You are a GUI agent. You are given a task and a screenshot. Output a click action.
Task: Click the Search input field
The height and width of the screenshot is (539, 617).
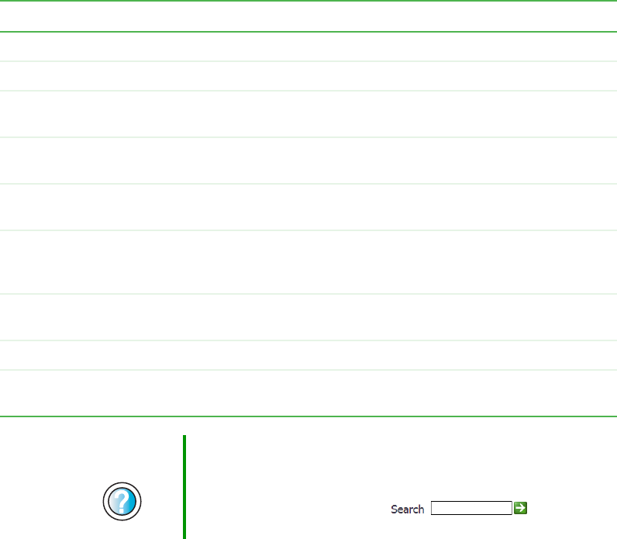click(471, 508)
